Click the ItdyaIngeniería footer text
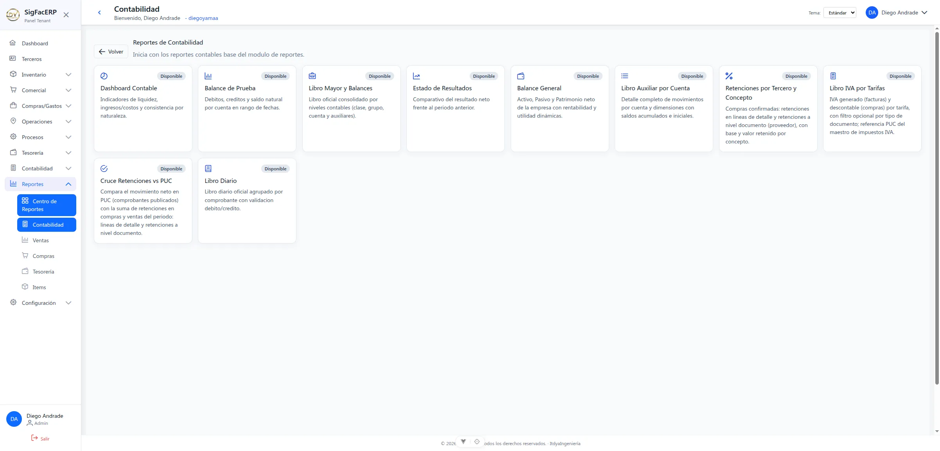 pos(565,443)
